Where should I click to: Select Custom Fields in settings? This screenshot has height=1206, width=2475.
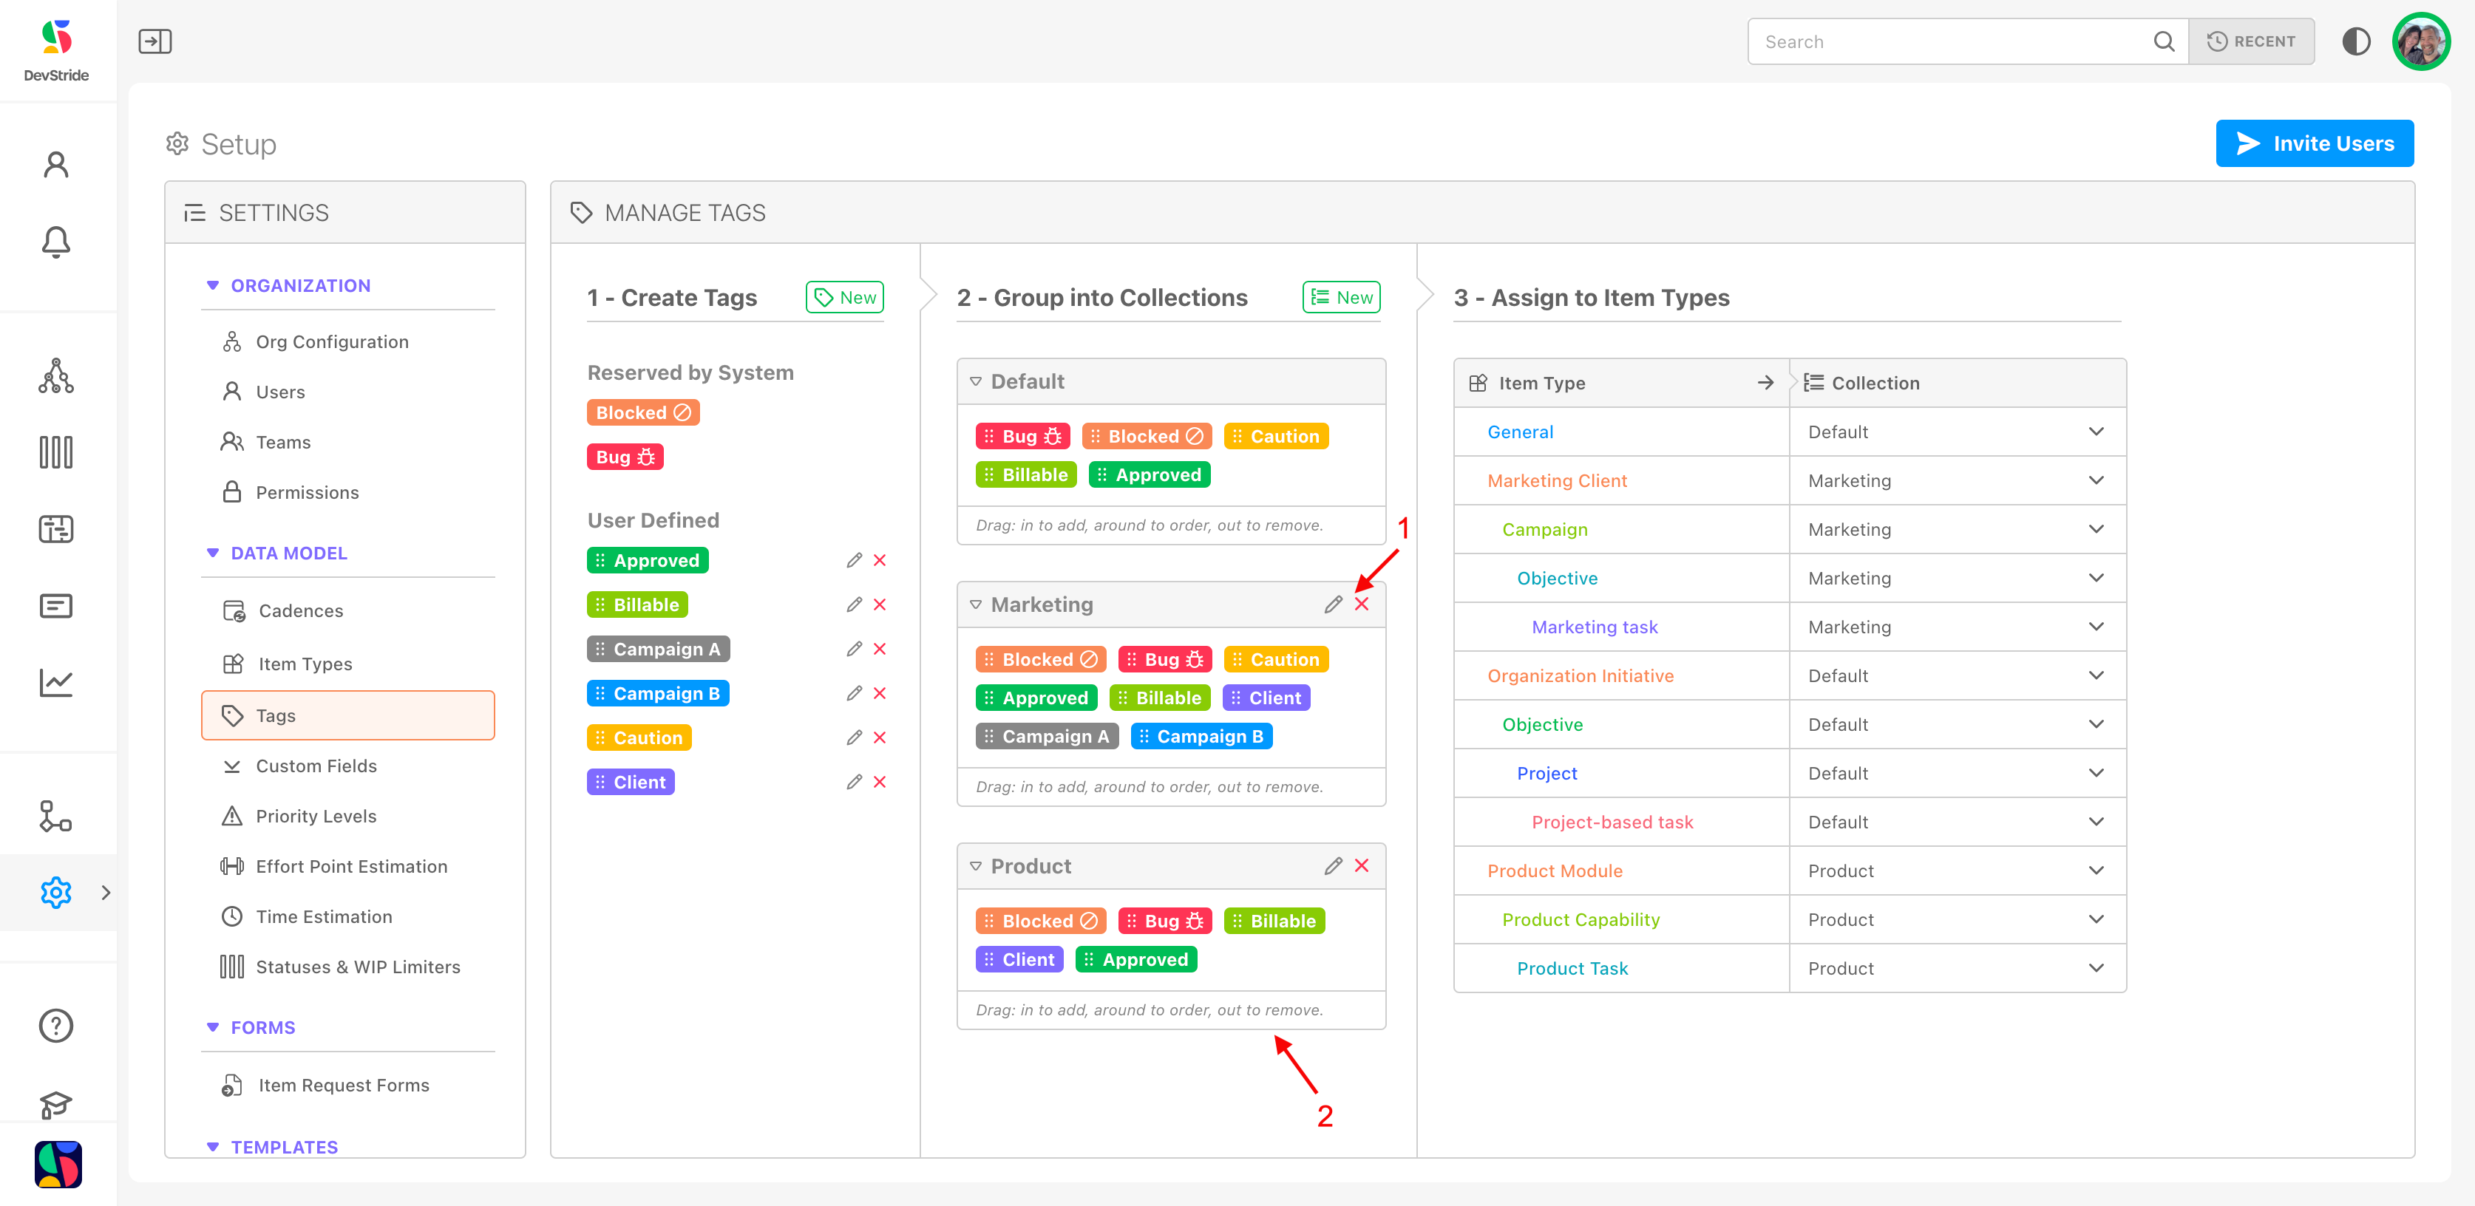[316, 766]
